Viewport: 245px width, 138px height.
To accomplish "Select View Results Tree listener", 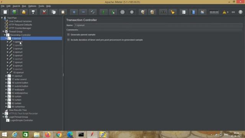I will (18, 110).
